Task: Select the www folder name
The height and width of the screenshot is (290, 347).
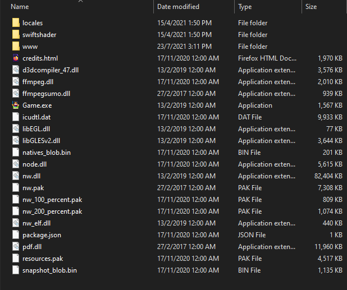Action: [x=30, y=47]
